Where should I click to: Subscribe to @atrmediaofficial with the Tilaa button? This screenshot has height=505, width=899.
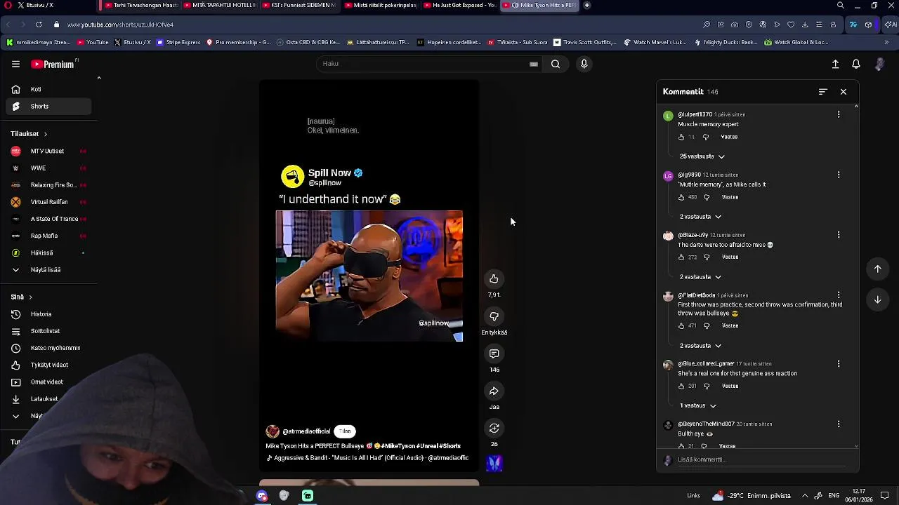tap(345, 431)
